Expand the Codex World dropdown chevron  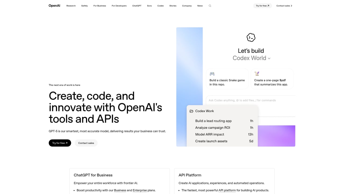point(269,58)
